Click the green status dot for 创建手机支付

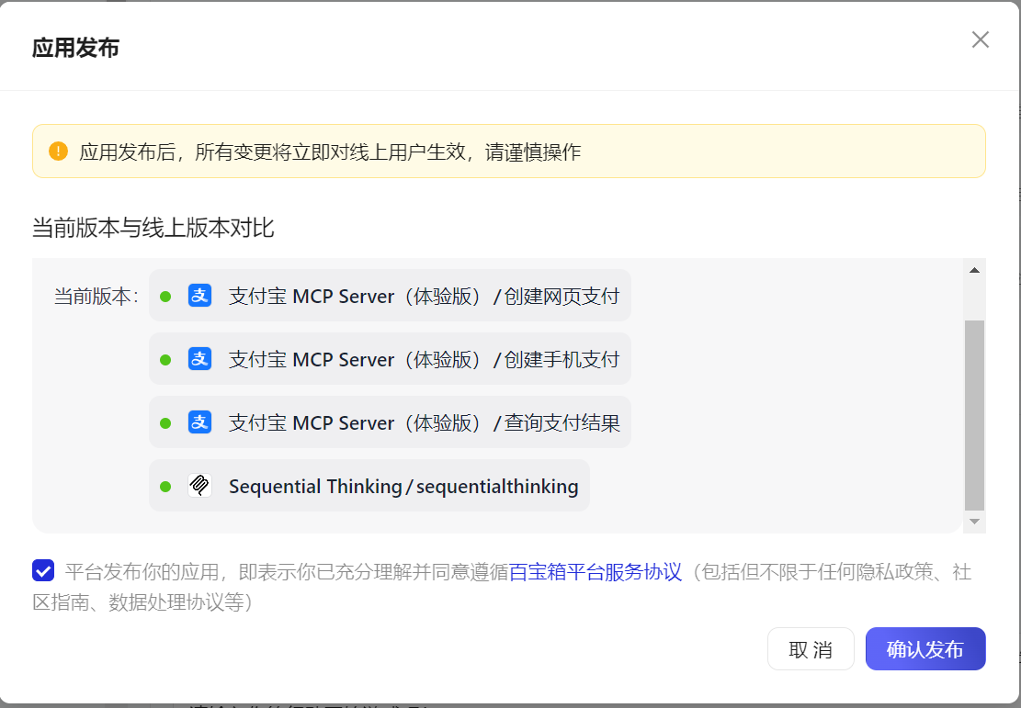coord(165,360)
